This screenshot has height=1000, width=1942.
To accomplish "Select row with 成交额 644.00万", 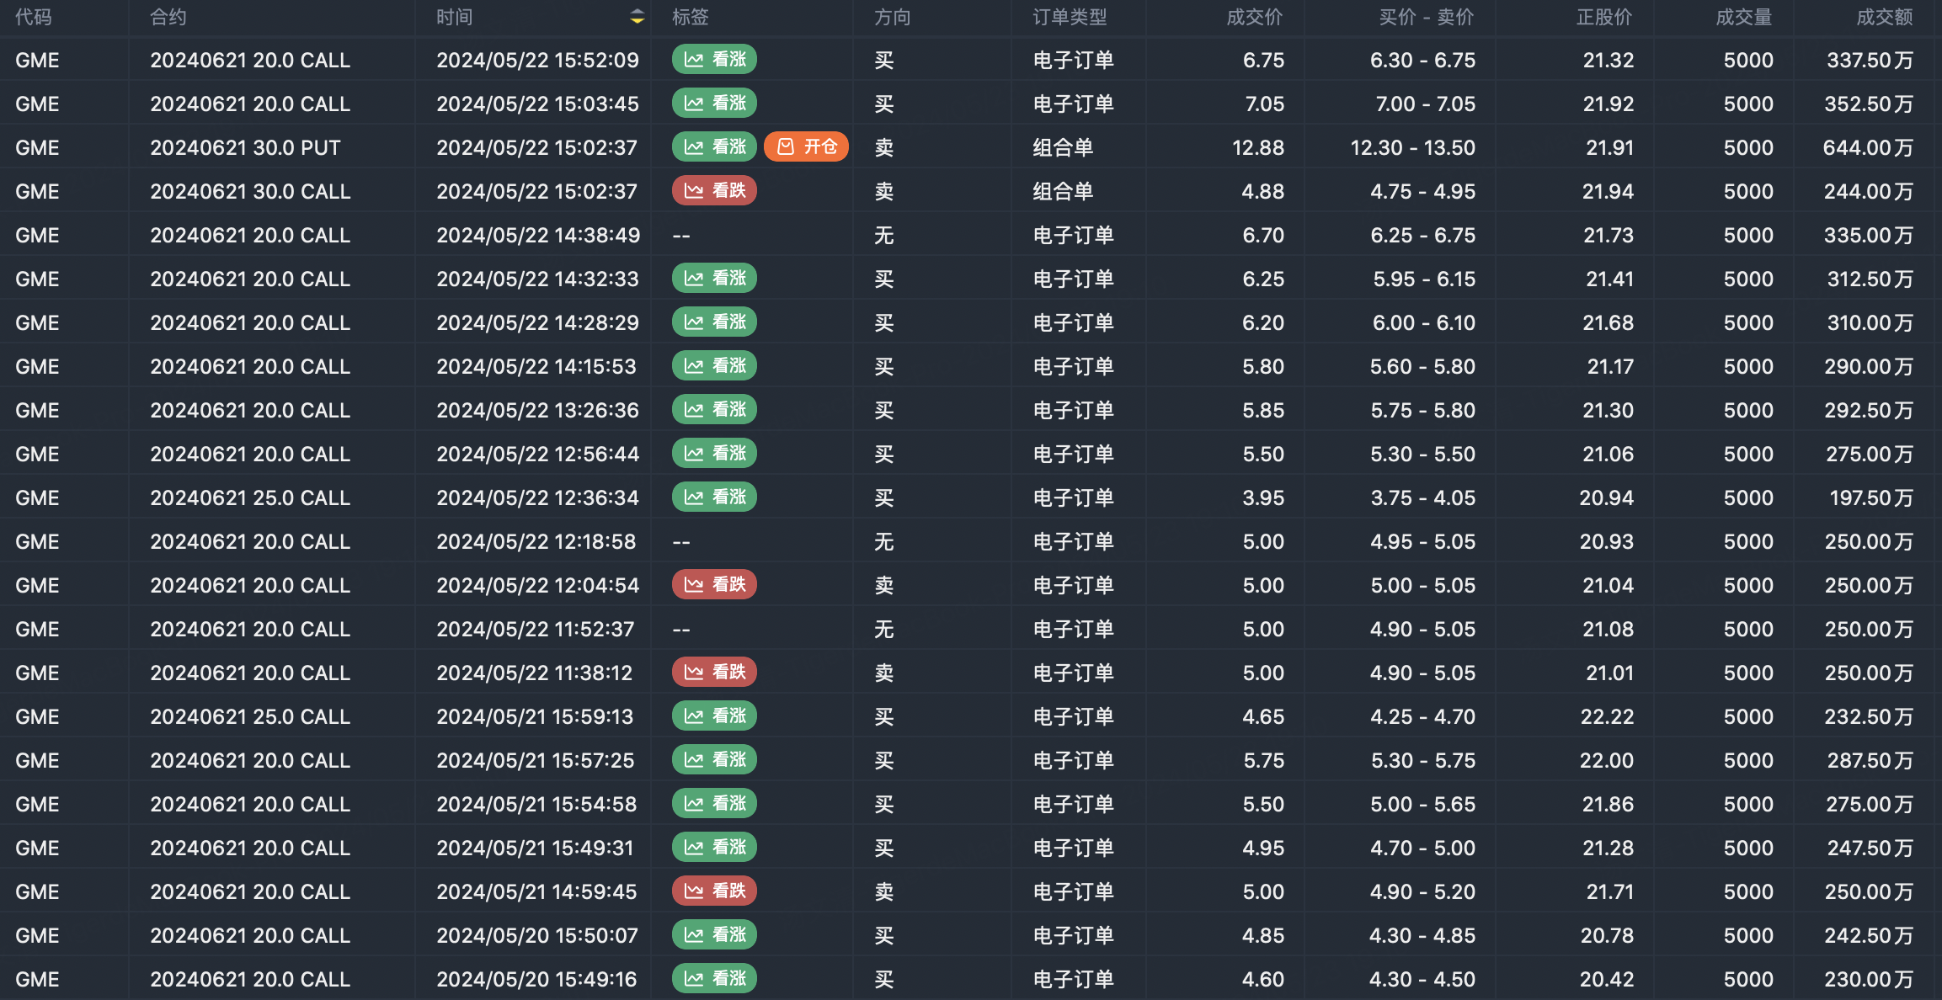I will [1867, 148].
